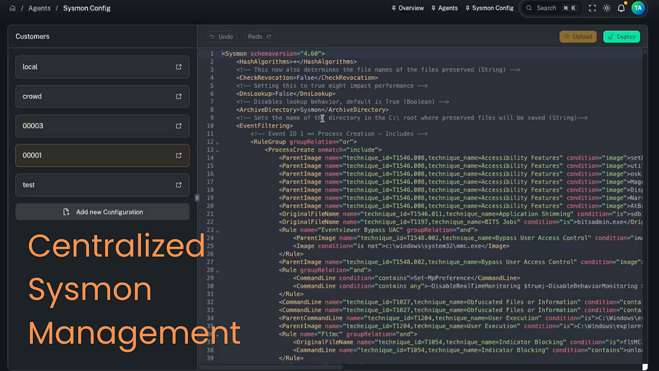Open notifications bell icon
The width and height of the screenshot is (659, 371).
click(x=621, y=8)
